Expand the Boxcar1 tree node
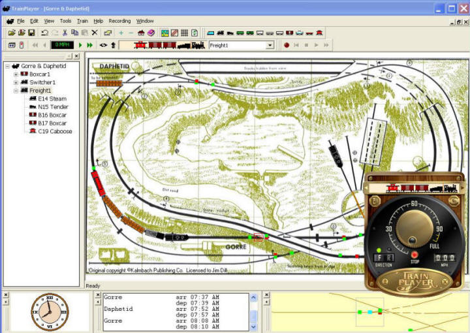Viewport: 470px width, 333px height. click(16, 74)
